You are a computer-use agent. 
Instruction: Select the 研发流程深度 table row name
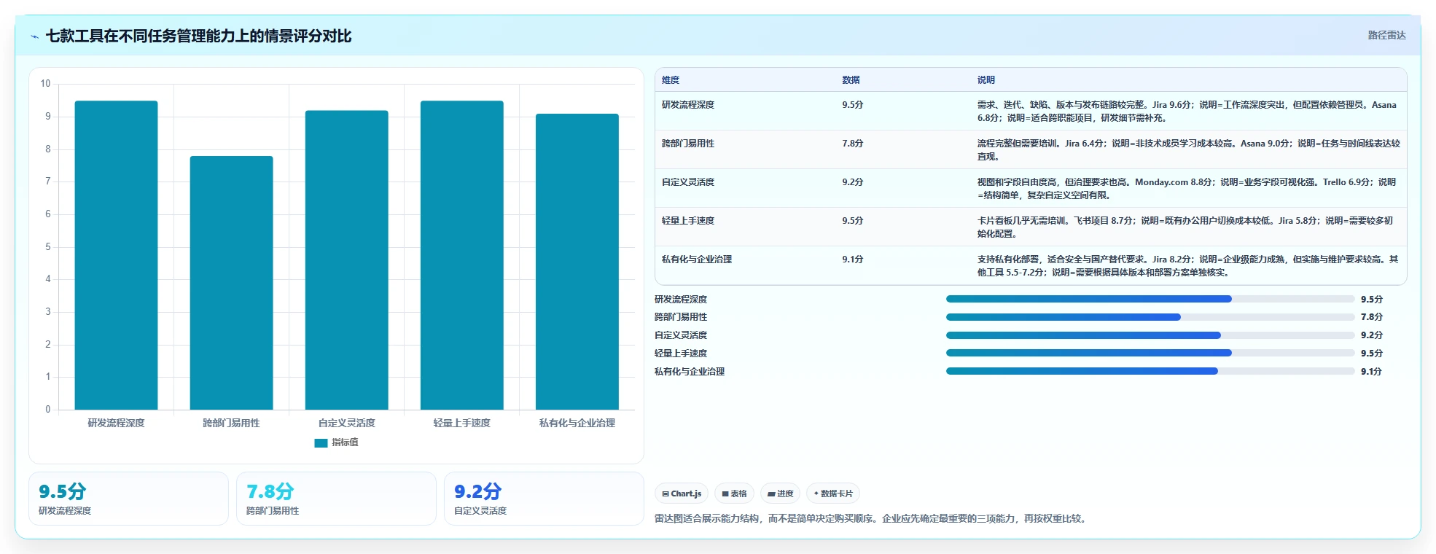coord(688,105)
